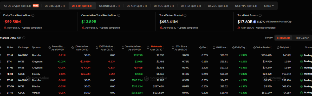Open the ETHW ticker link

pos(10,86)
